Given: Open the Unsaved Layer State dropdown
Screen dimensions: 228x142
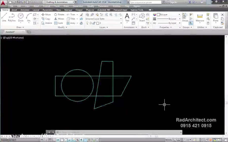Looking at the screenshot, I should (104, 19).
